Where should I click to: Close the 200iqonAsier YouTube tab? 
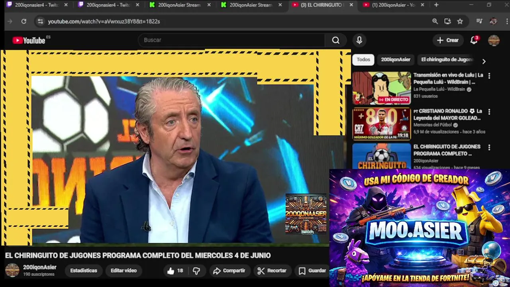tap(422, 5)
